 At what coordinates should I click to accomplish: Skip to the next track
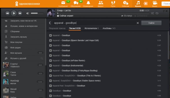20,13
